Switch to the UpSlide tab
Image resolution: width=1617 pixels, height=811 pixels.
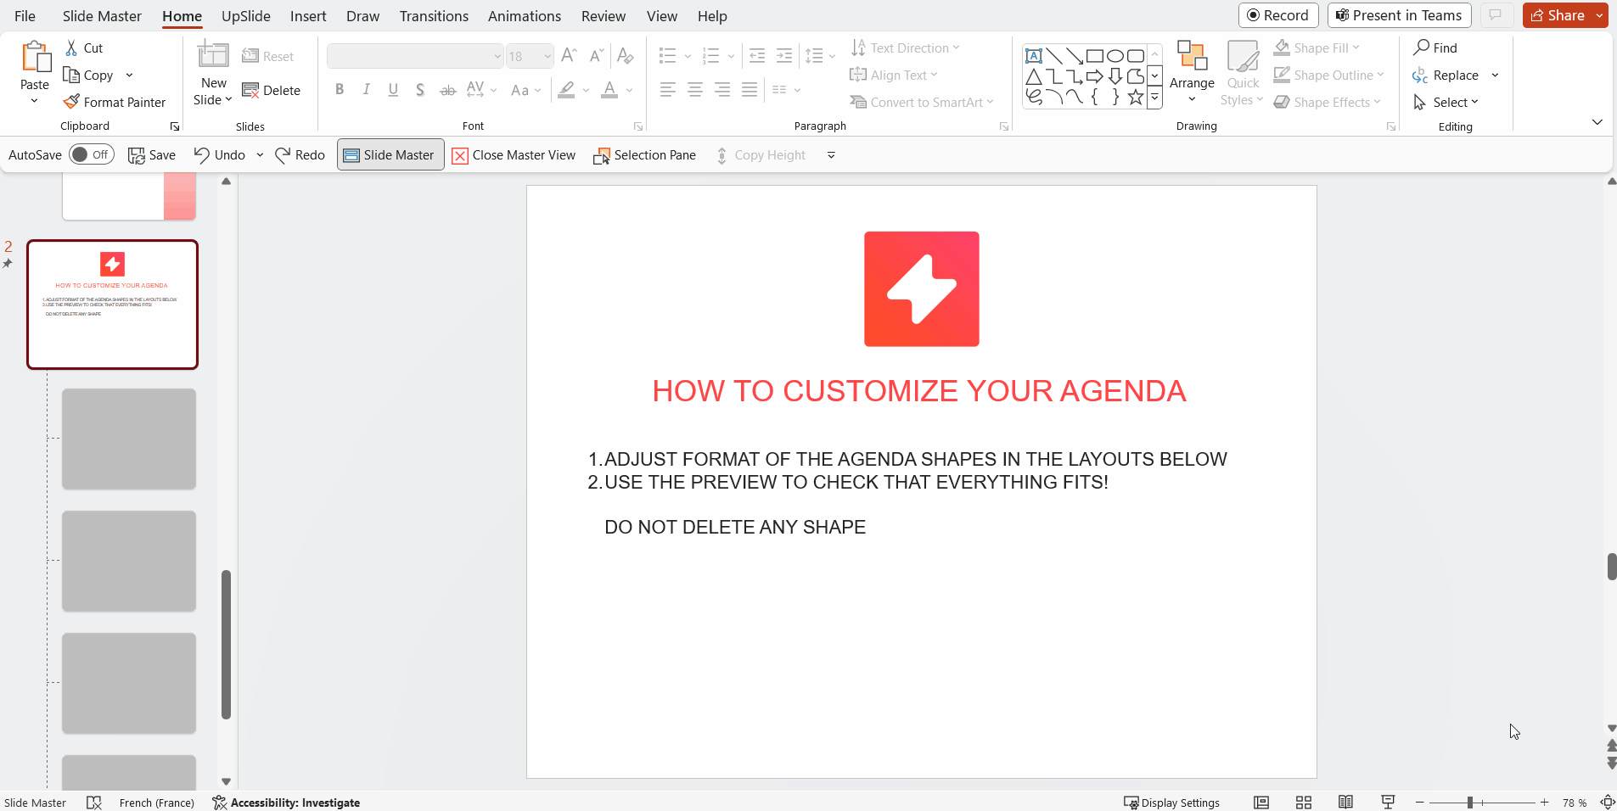click(x=246, y=16)
